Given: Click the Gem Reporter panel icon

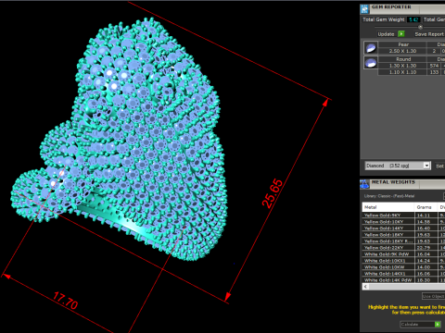Looking at the screenshot, I should click(365, 9).
